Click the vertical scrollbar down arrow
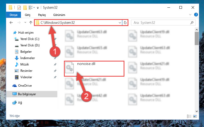Screen dimensions: 204x127 tap(197, 111)
